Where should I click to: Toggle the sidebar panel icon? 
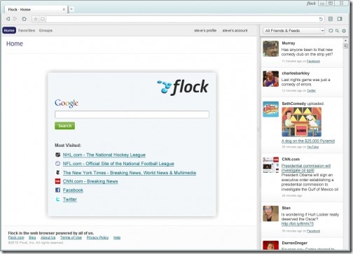coord(340,19)
